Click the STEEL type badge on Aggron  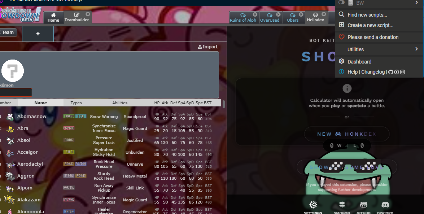(x=69, y=176)
